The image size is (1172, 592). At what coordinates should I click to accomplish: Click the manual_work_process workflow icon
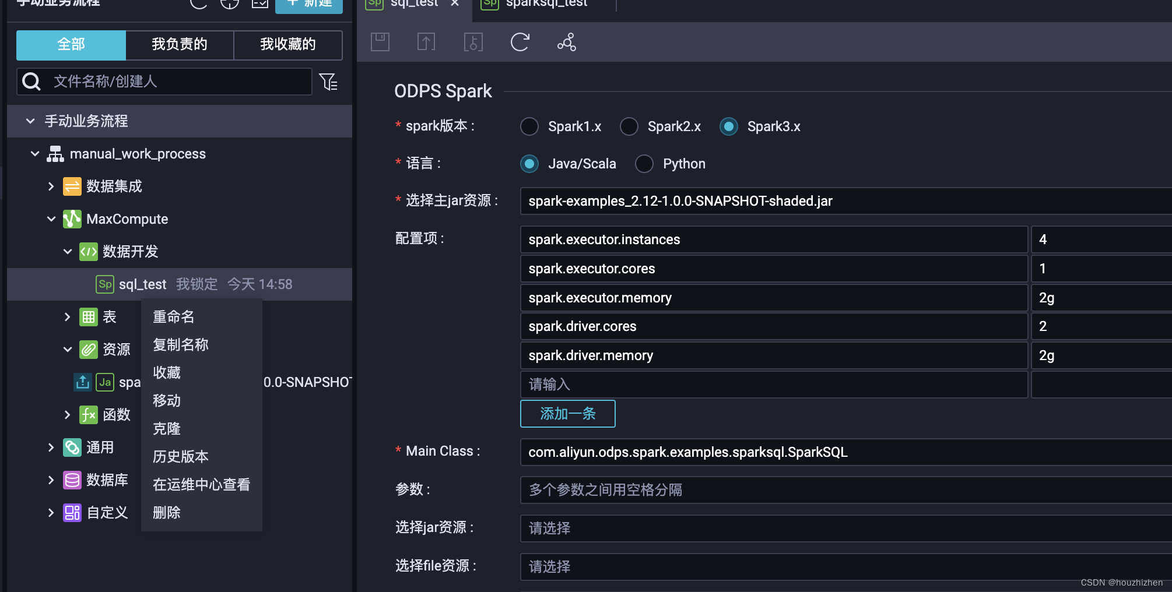(55, 154)
